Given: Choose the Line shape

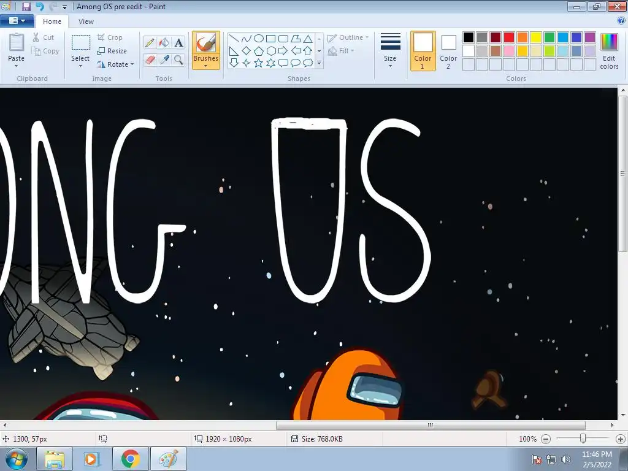Looking at the screenshot, I should tap(234, 39).
